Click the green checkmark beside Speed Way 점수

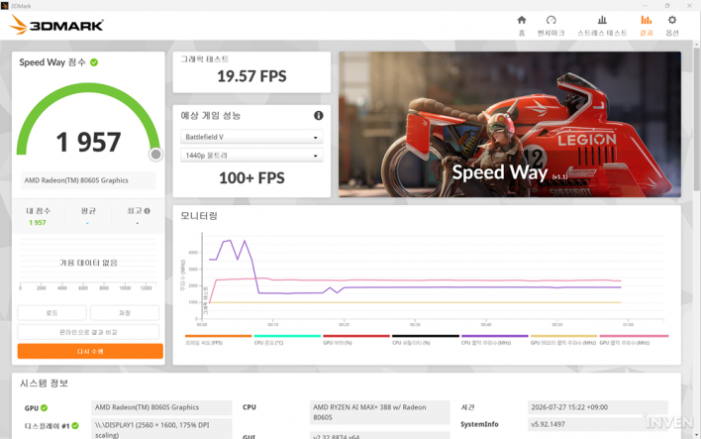pos(94,62)
